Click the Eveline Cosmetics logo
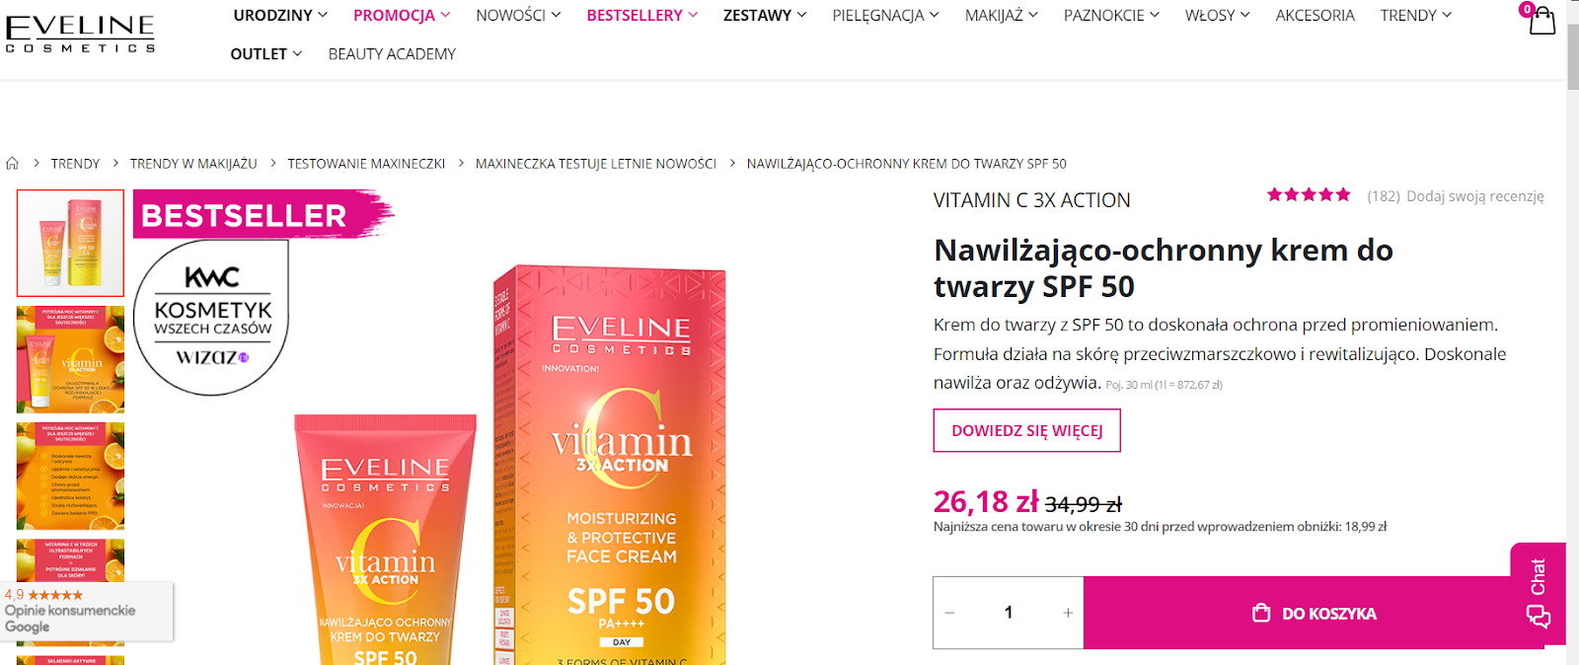 tap(80, 34)
